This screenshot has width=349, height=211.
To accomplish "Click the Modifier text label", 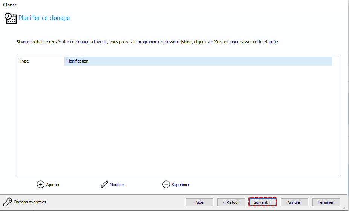I will [x=117, y=185].
